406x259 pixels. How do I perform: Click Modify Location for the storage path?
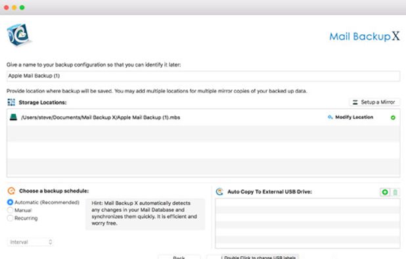tap(354, 117)
